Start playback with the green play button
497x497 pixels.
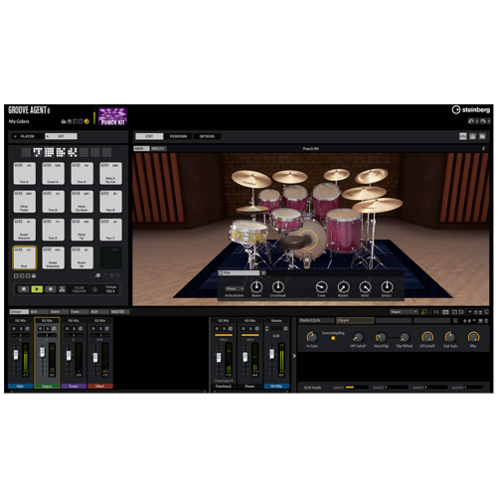click(37, 289)
